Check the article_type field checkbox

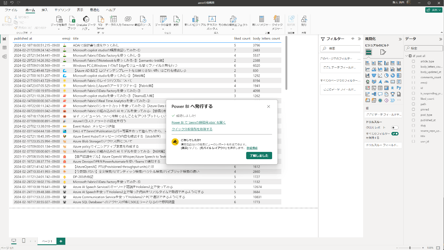click(x=413, y=61)
